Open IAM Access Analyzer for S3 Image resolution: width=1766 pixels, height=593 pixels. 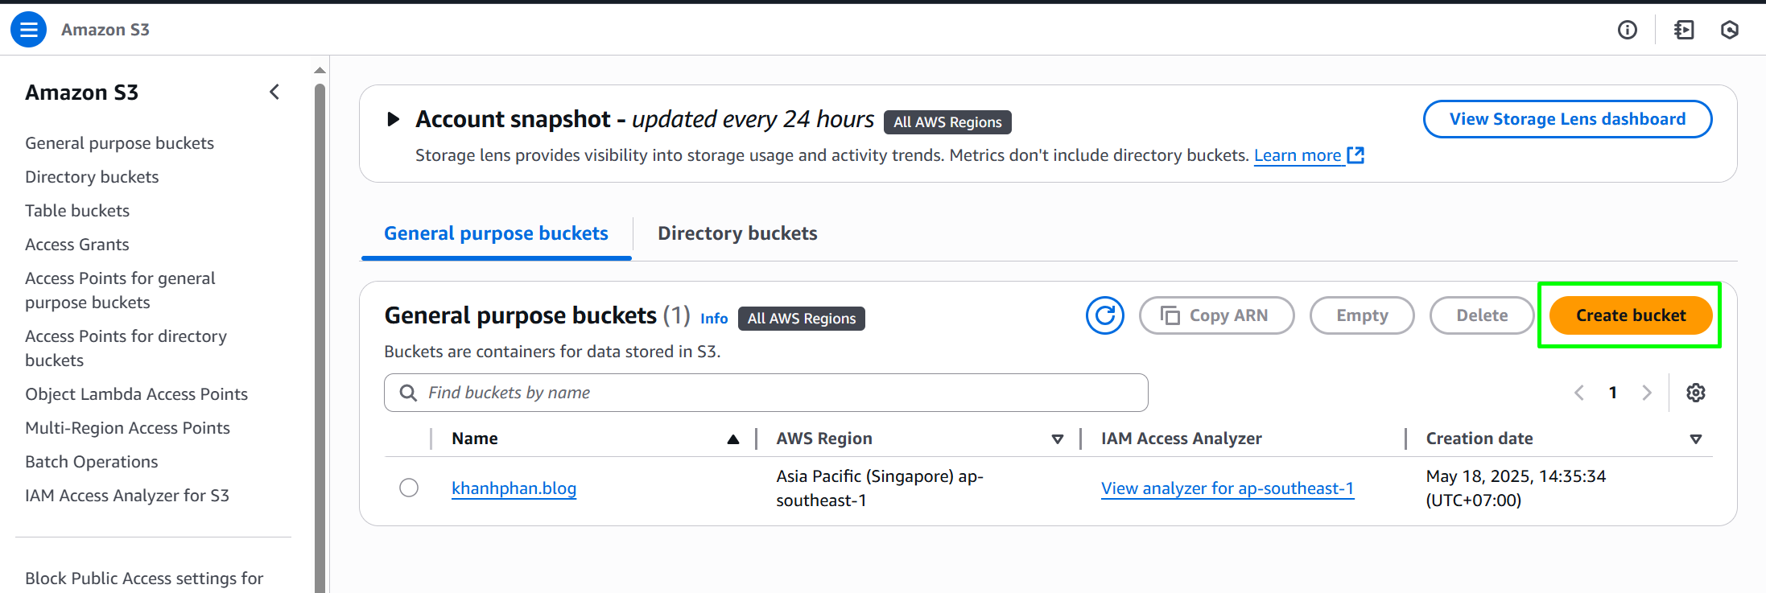click(x=127, y=496)
